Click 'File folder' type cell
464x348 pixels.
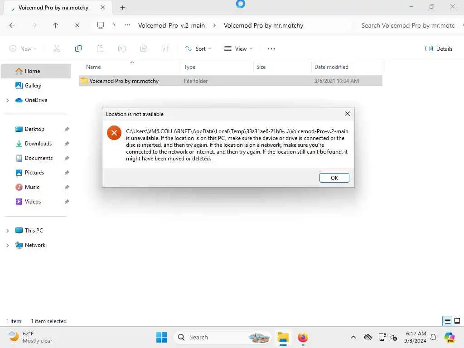196,81
